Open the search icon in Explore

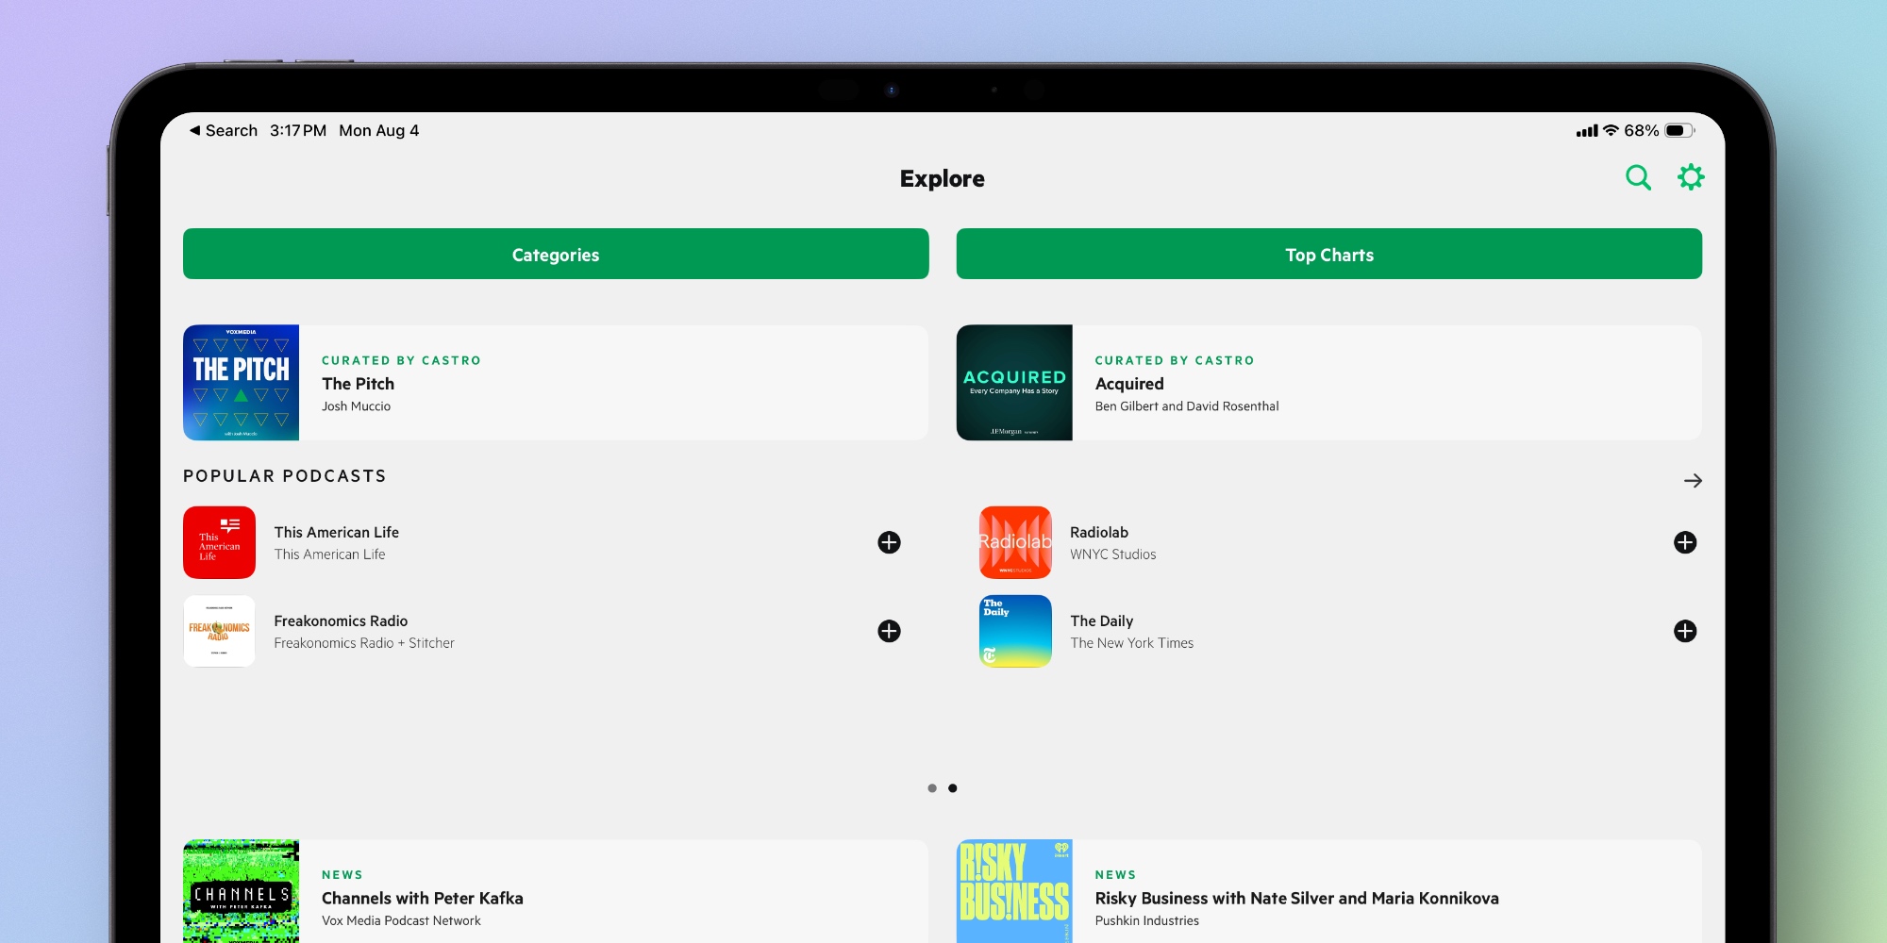click(x=1639, y=176)
